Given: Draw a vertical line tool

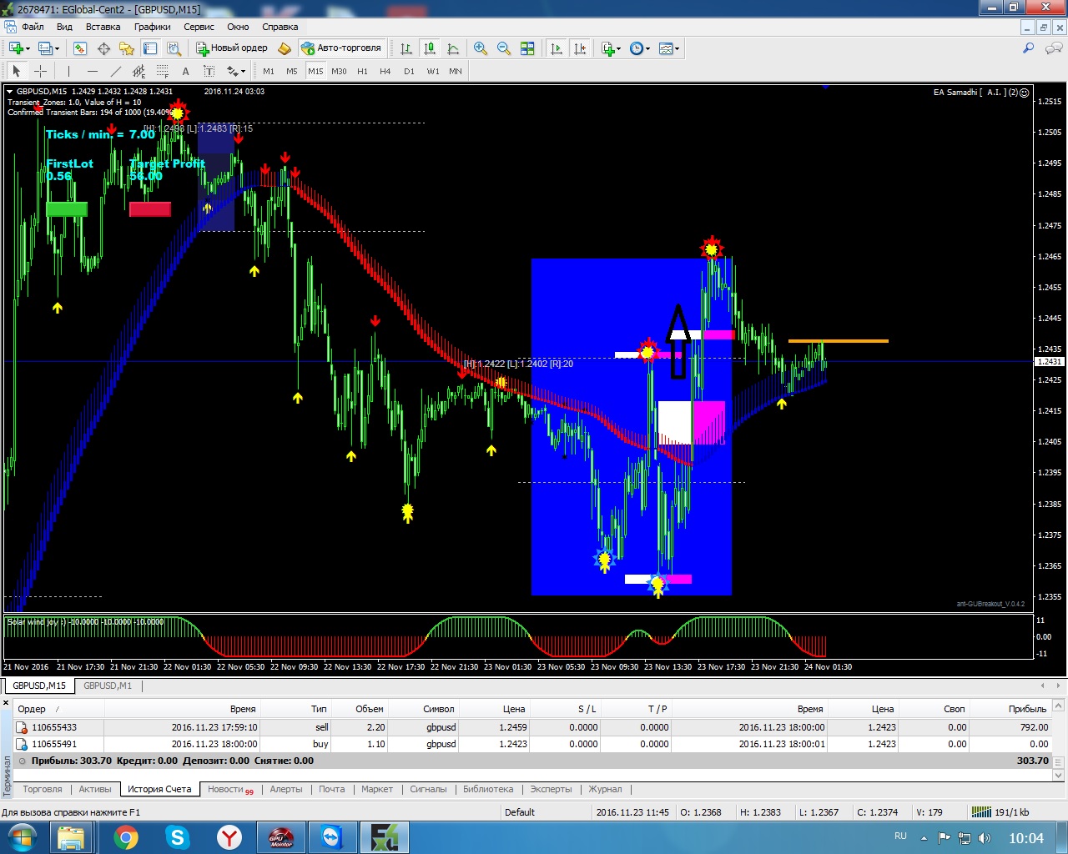Looking at the screenshot, I should (68, 71).
